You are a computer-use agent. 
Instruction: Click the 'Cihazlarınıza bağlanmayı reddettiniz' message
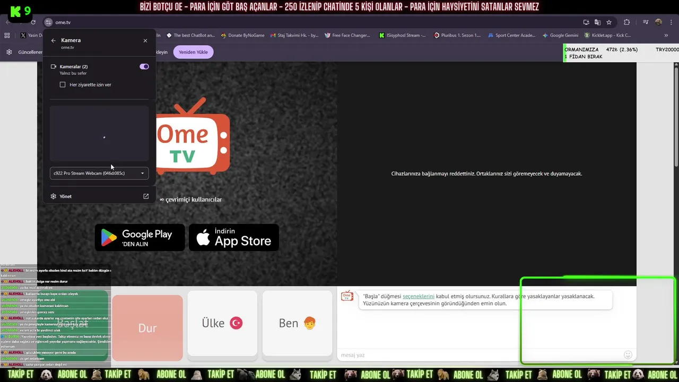pos(486,173)
